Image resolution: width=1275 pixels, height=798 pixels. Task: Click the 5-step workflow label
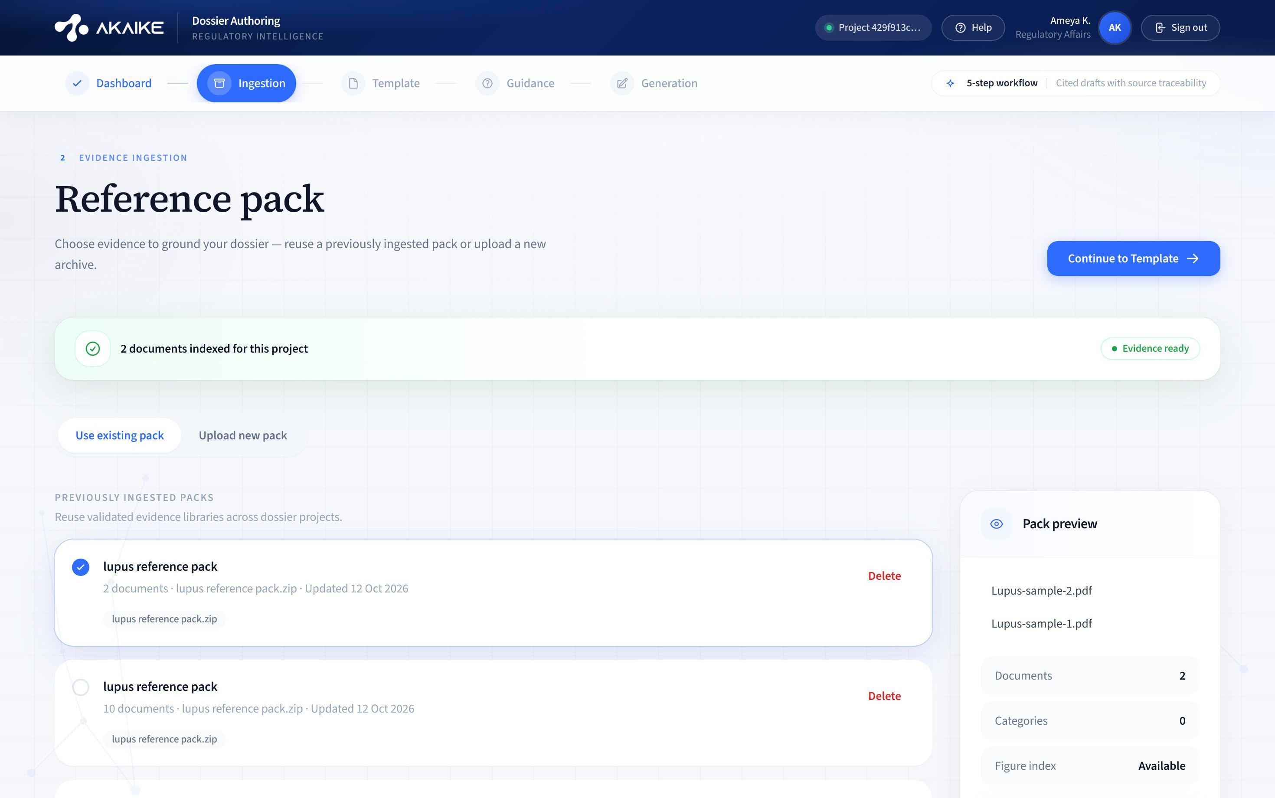[x=1002, y=83]
